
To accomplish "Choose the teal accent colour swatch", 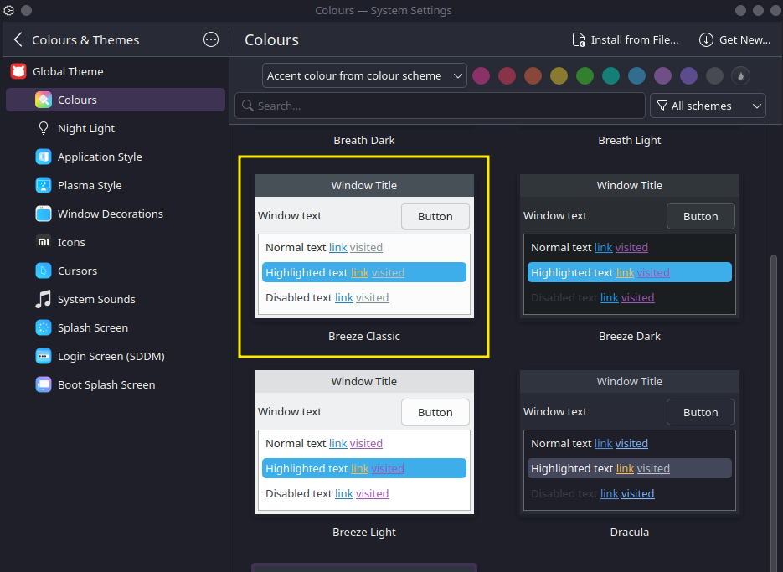I will (x=610, y=75).
